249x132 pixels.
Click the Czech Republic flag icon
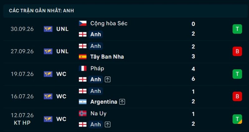coord(82,24)
